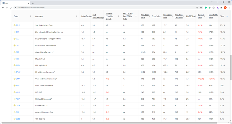Image resolution: width=232 pixels, height=124 pixels.
Task: Open the Chrome profile avatar
Action: point(225,8)
